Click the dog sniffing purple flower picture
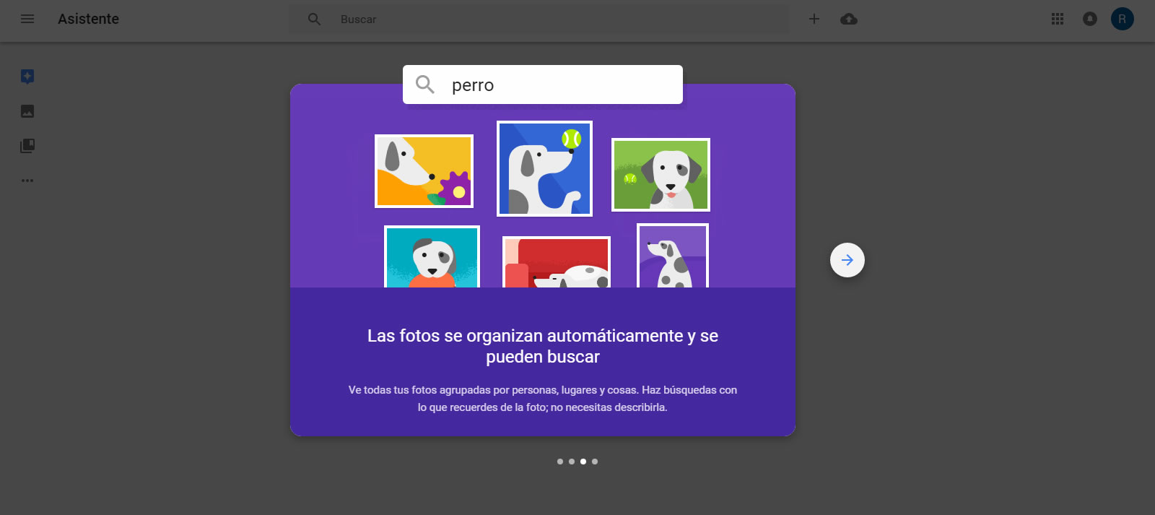1155x515 pixels. pyautogui.click(x=424, y=171)
